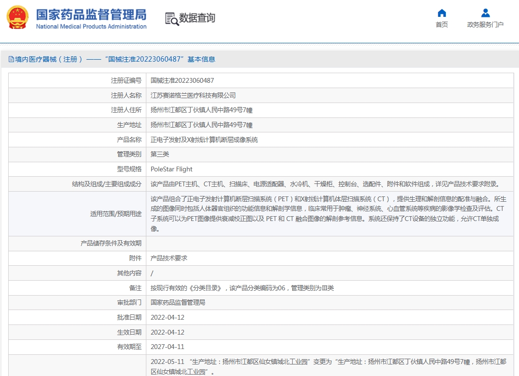519x376 pixels.
Task: Click the 备注 label cell
Action: coord(77,288)
